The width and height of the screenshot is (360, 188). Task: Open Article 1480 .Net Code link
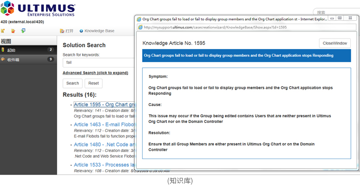point(104,145)
